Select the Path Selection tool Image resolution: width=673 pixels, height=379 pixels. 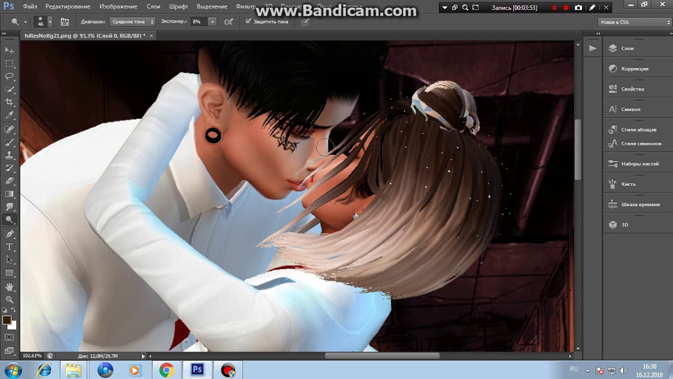pos(9,260)
